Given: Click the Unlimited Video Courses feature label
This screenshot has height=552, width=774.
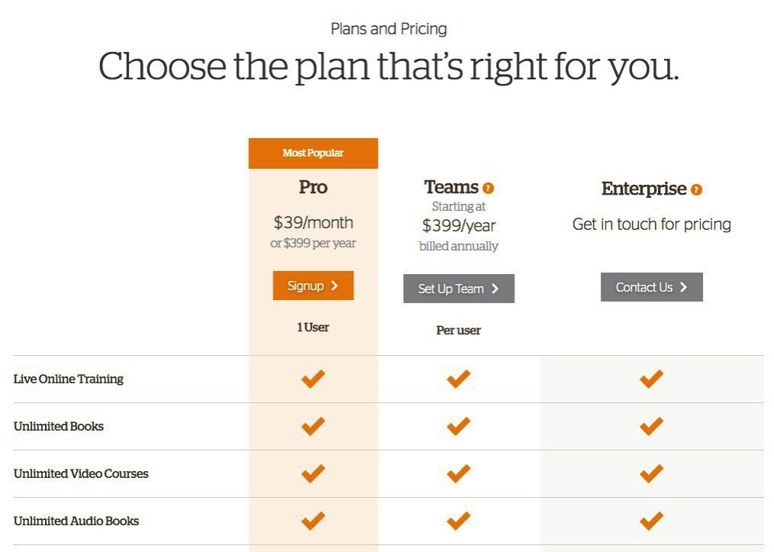Looking at the screenshot, I should pos(81,473).
